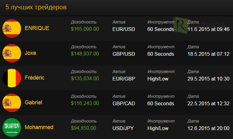Click the Ratings Forex watermark logo
Screen dimensions: 233x139
199,25
